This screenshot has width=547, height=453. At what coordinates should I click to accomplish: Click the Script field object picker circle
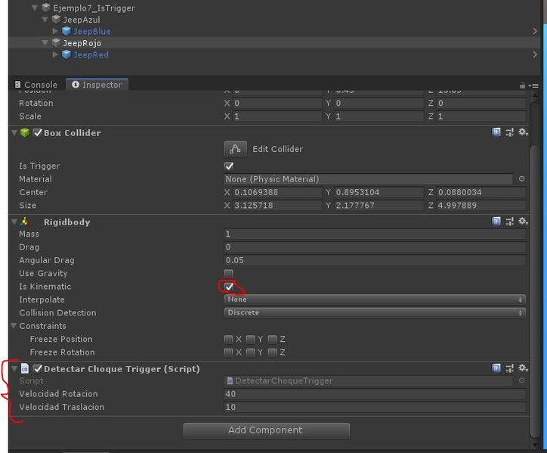[521, 380]
